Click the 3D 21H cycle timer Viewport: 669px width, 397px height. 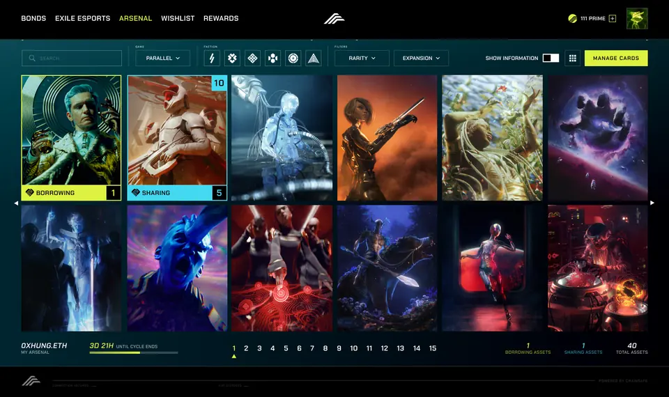pyautogui.click(x=102, y=345)
